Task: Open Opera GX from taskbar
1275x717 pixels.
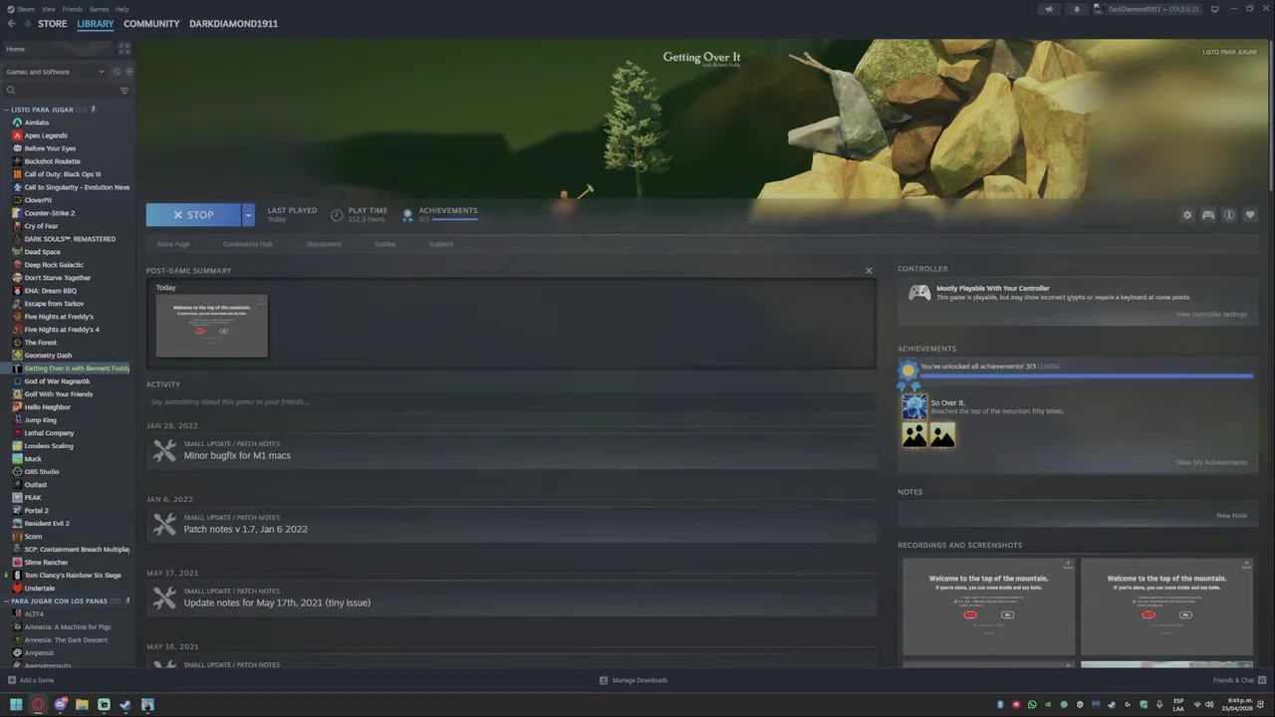Action: [38, 705]
